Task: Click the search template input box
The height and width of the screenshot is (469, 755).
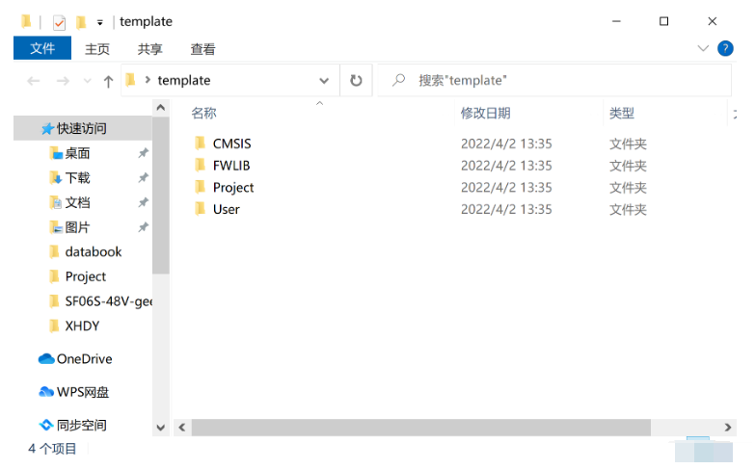Action: point(553,80)
